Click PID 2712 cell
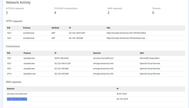This screenshot has height=108, width=189. point(9,74)
